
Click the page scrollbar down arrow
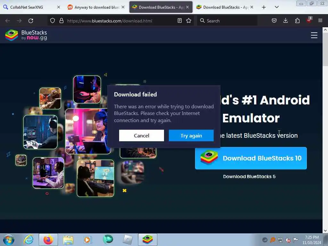(325, 231)
